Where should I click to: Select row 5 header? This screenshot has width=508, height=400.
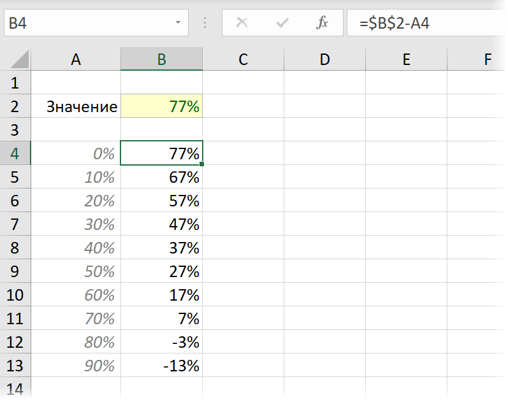15,176
